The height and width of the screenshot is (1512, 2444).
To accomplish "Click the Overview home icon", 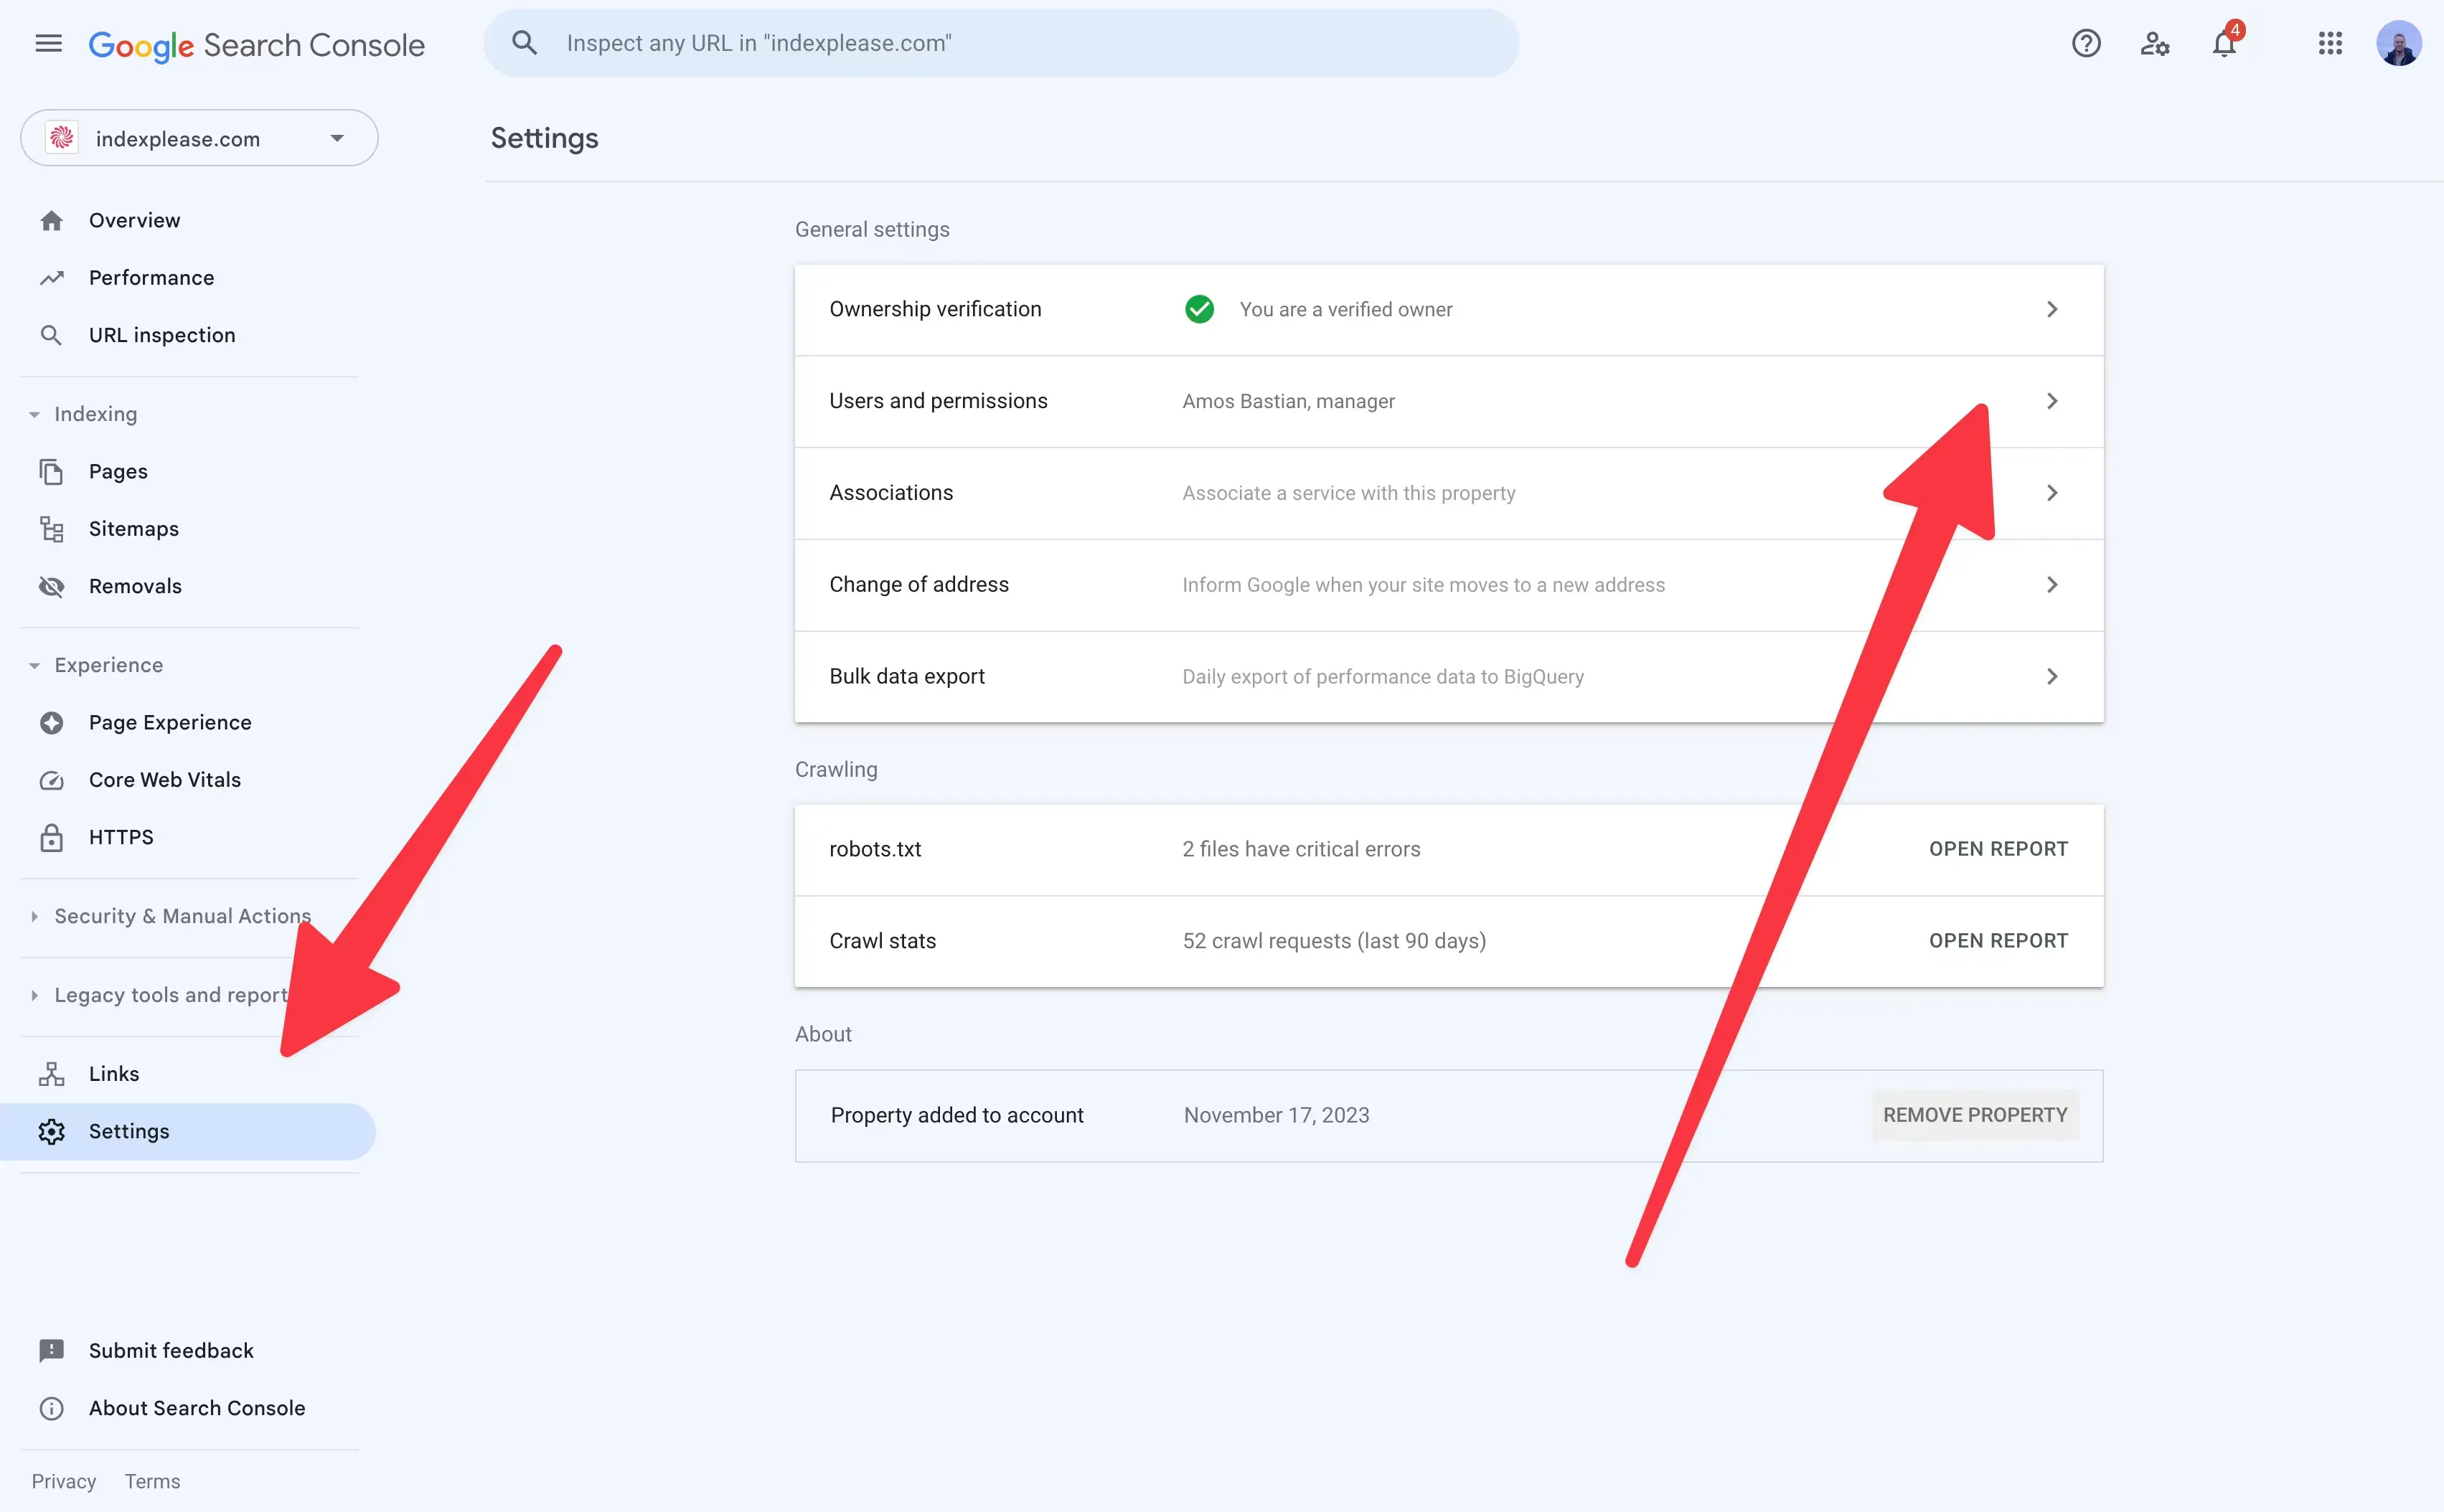I will point(51,220).
